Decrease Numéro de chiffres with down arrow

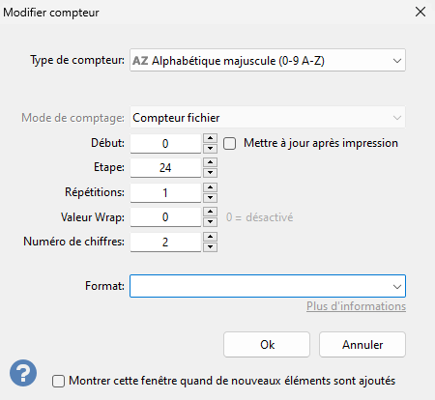(x=211, y=247)
